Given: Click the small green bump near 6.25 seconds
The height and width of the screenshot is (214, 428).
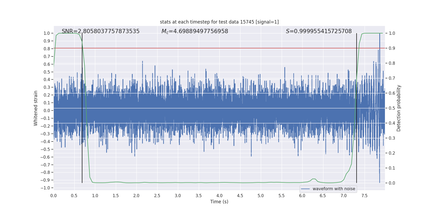Looking at the screenshot, I should 314,179.
